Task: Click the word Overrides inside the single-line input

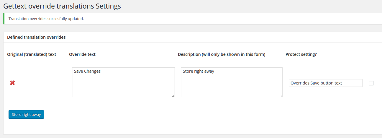Action: coord(300,83)
